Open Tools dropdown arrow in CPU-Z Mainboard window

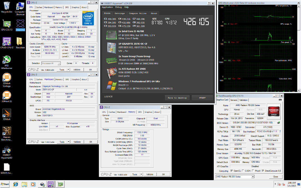[x=68, y=142]
